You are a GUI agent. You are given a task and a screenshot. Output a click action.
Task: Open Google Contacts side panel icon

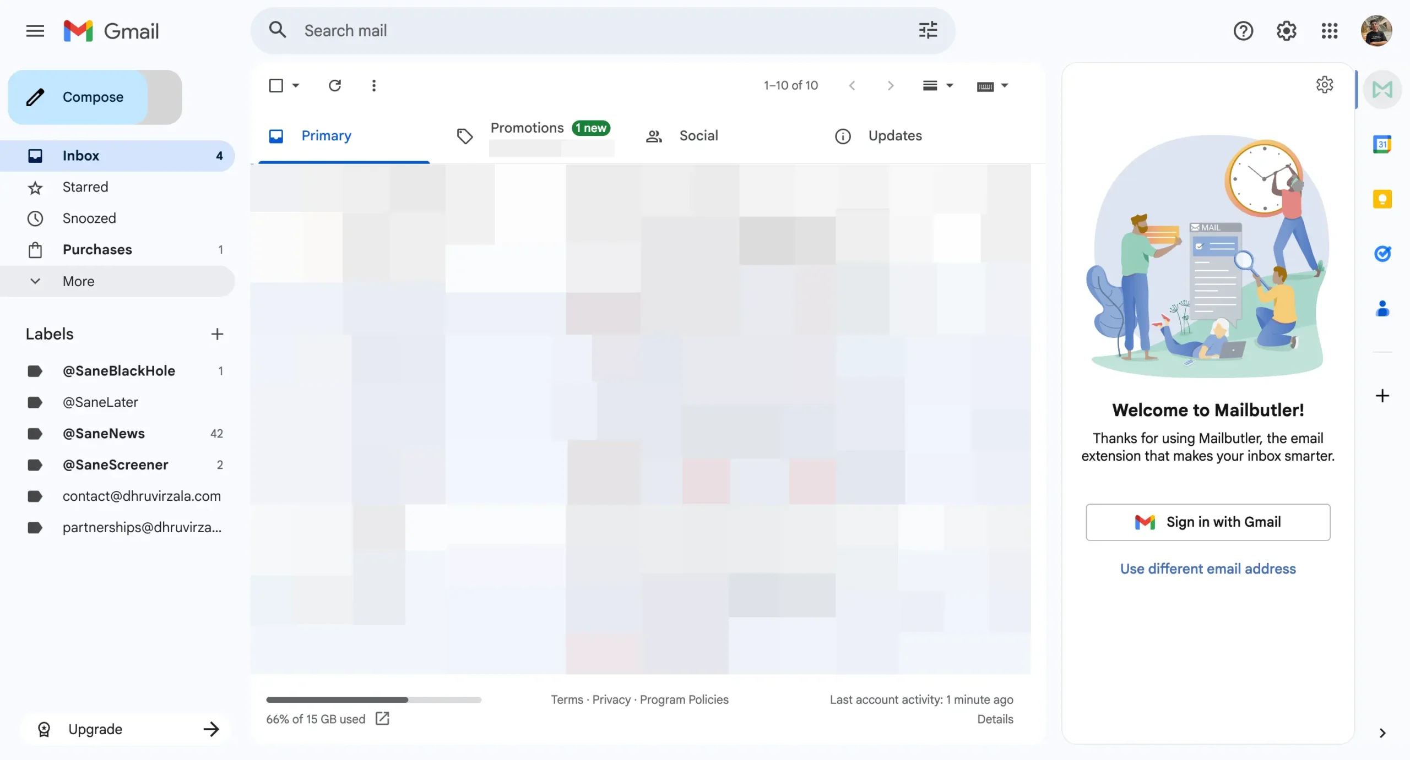point(1382,308)
